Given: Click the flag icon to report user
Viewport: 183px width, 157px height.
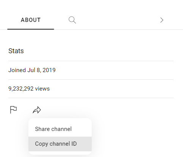Looking at the screenshot, I should (13, 110).
